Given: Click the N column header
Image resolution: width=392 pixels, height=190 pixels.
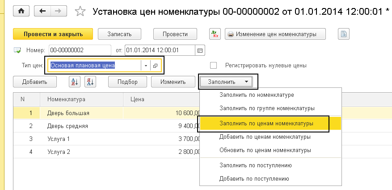Looking at the screenshot, I should pyautogui.click(x=27, y=99).
